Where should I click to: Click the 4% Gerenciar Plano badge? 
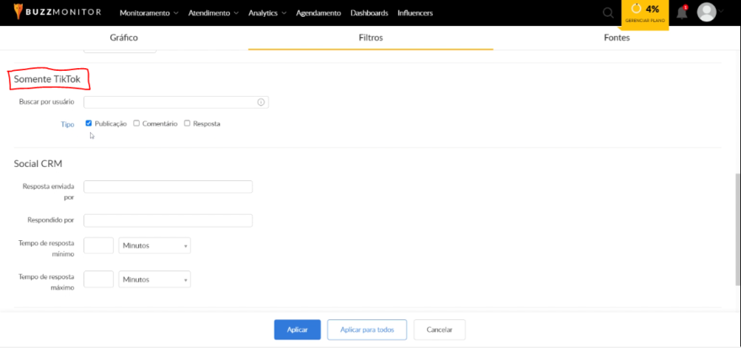[x=646, y=13]
